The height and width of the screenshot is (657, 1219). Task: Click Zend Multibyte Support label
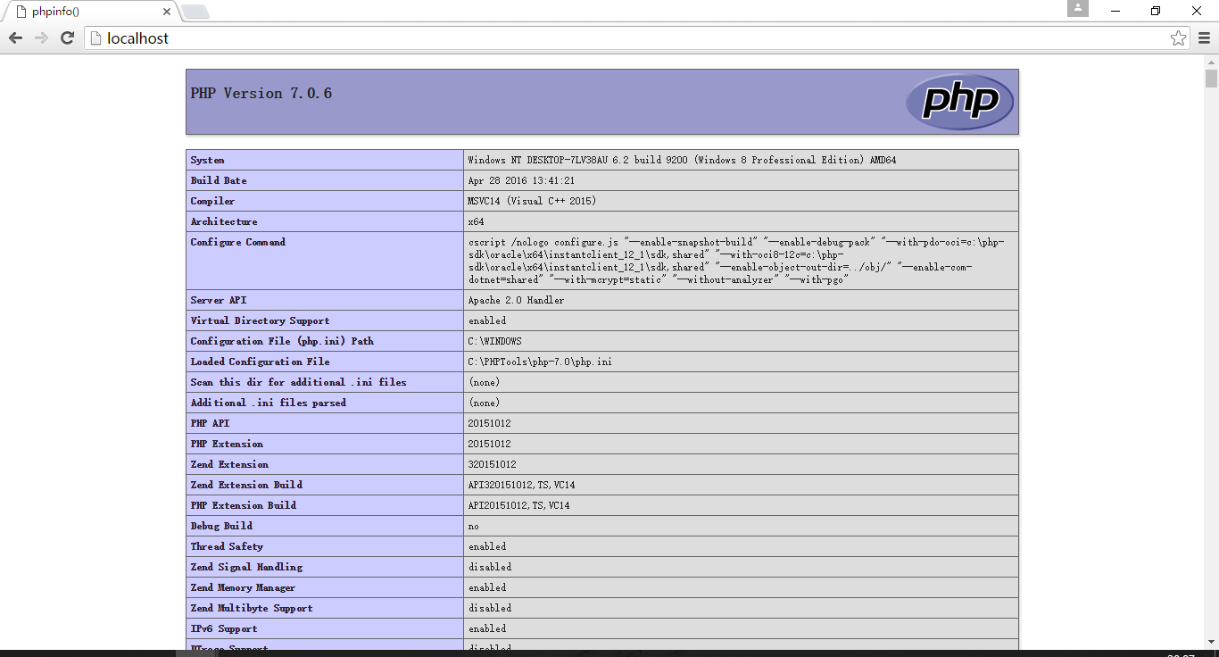tap(252, 608)
